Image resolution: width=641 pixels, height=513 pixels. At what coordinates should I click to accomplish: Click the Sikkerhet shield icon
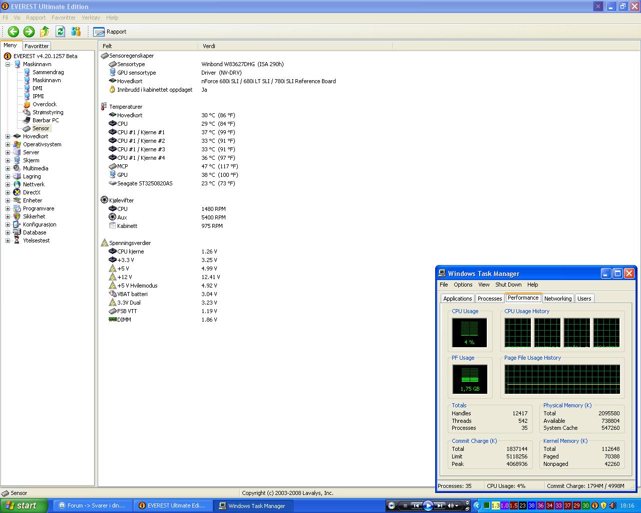click(17, 216)
